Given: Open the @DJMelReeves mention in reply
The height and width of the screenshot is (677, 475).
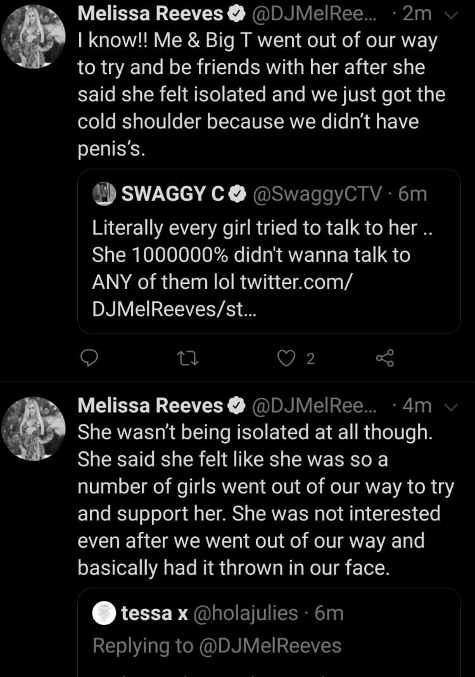Looking at the screenshot, I should 270,646.
